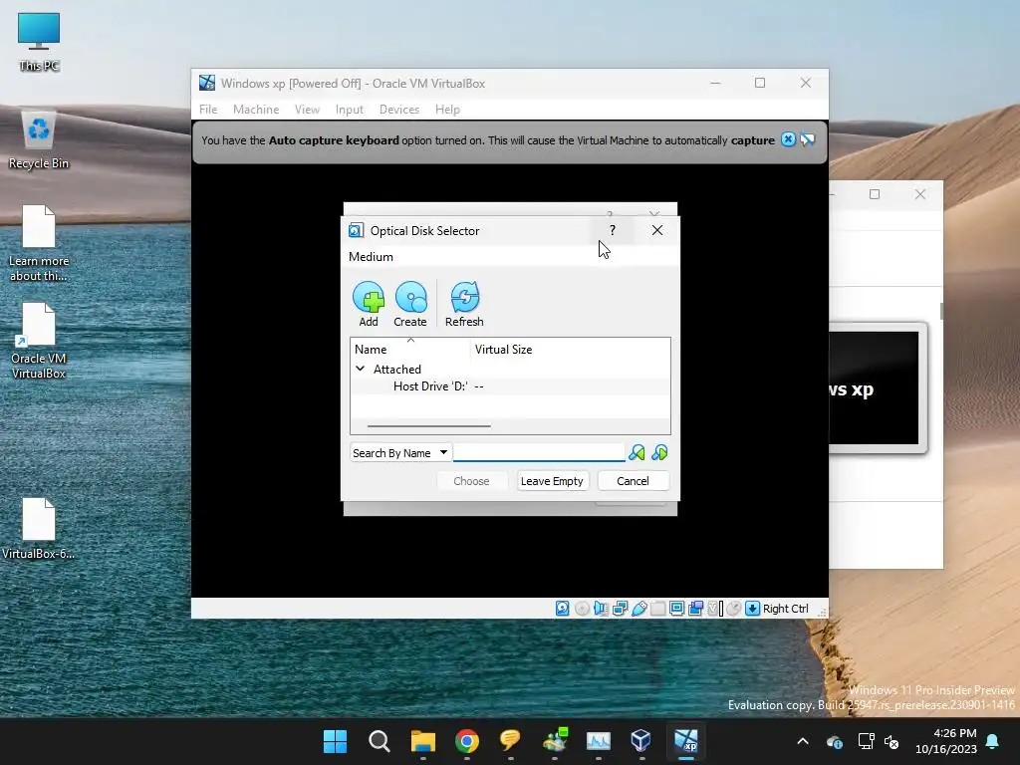This screenshot has height=765, width=1020.
Task: Collapse the Attached tree group
Action: coord(360,369)
